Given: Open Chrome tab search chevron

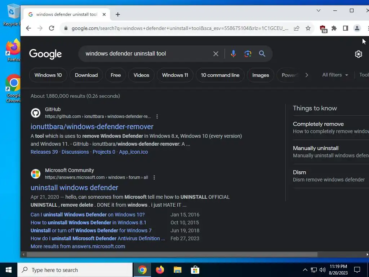Looking at the screenshot, I should (x=319, y=10).
